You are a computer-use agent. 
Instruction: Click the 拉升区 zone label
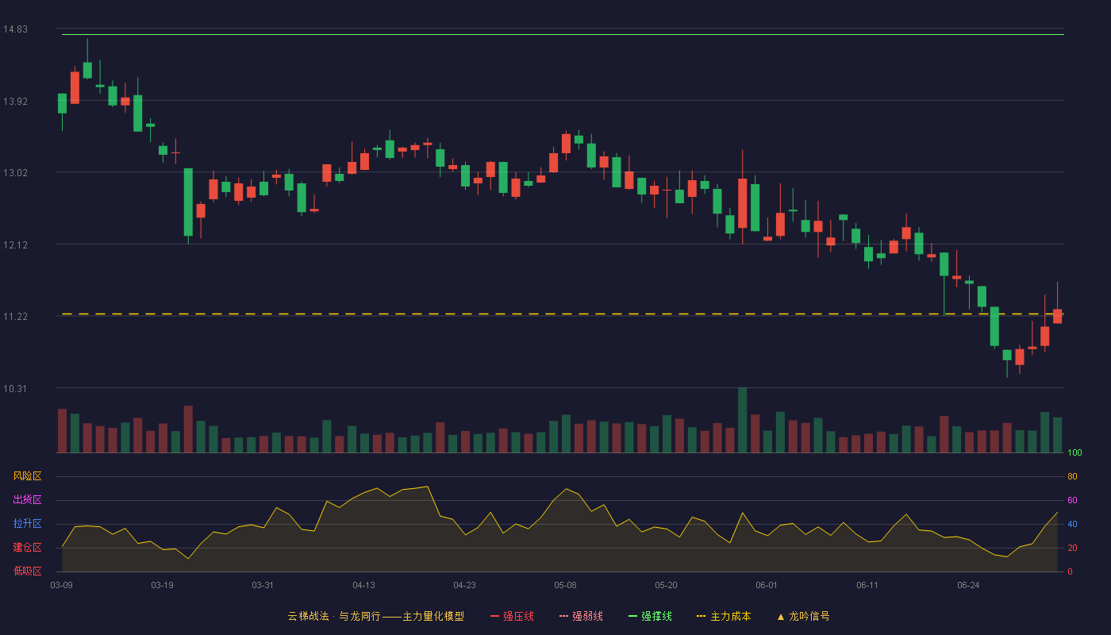tap(27, 524)
